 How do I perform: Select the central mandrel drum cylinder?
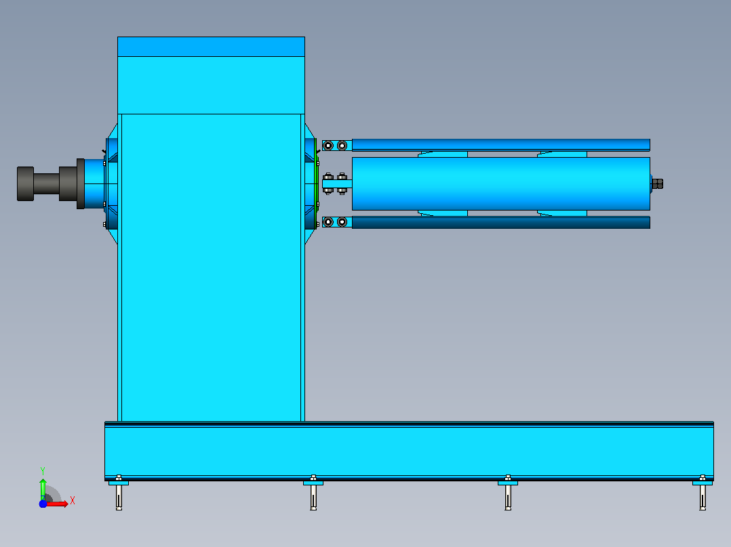(500, 184)
